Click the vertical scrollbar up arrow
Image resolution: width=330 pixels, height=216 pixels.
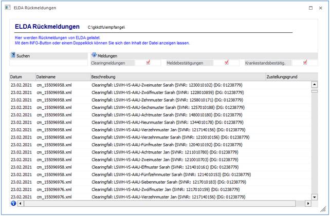[x=315, y=84]
